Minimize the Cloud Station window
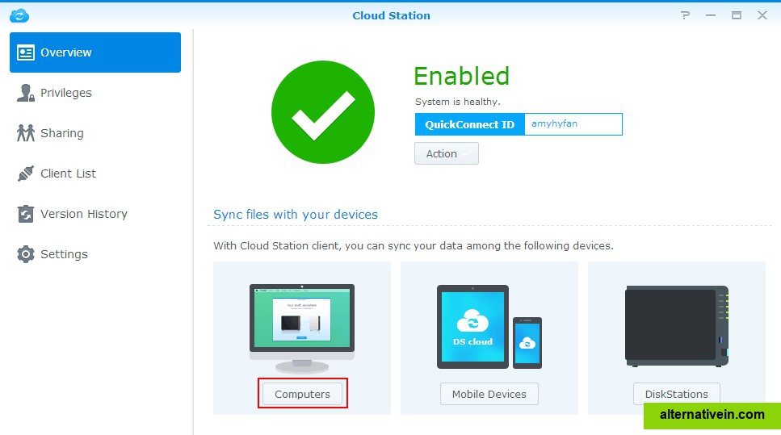Image resolution: width=781 pixels, height=435 pixels. (x=711, y=15)
